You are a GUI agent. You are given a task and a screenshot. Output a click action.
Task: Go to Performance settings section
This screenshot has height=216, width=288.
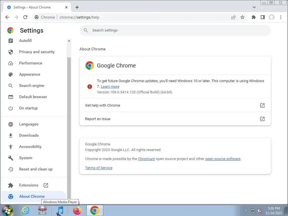click(x=30, y=63)
